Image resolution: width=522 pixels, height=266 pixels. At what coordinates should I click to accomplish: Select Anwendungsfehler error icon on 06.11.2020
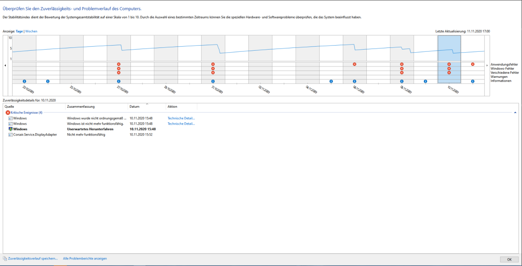355,64
